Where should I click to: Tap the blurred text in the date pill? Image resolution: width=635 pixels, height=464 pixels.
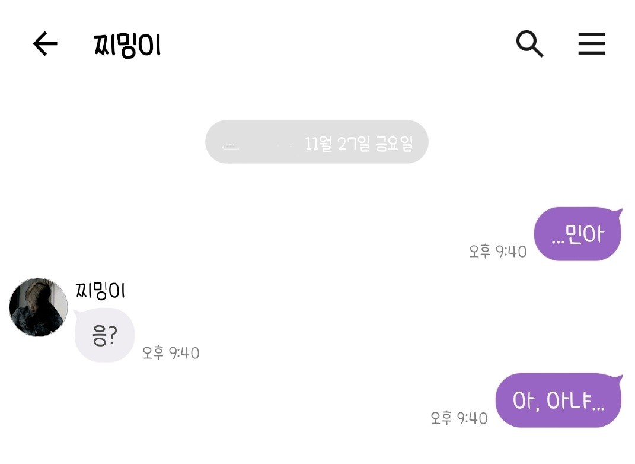coord(230,145)
